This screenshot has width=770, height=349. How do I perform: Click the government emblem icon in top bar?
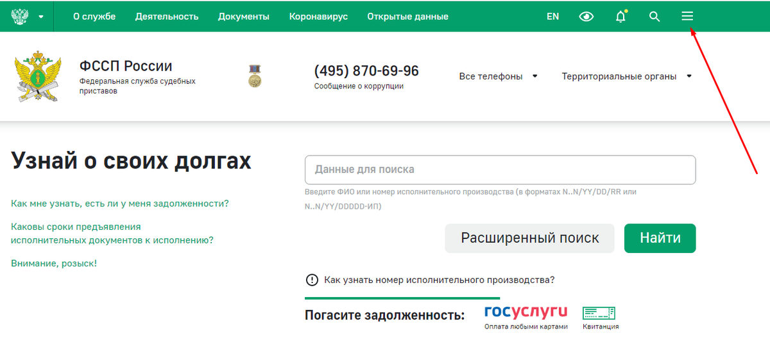tap(21, 16)
